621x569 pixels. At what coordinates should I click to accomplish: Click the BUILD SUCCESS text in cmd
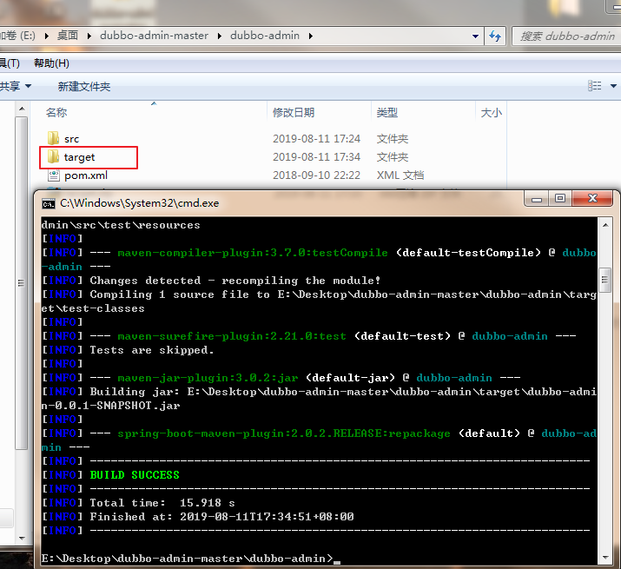[135, 475]
